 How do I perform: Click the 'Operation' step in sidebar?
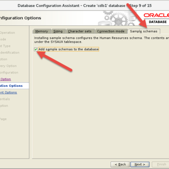click(x=7, y=33)
